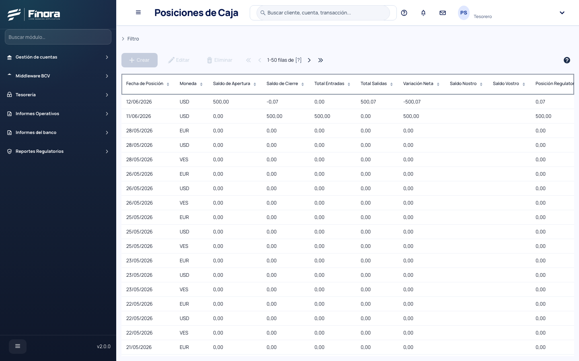
Task: Click the Crear button
Action: pyautogui.click(x=140, y=60)
